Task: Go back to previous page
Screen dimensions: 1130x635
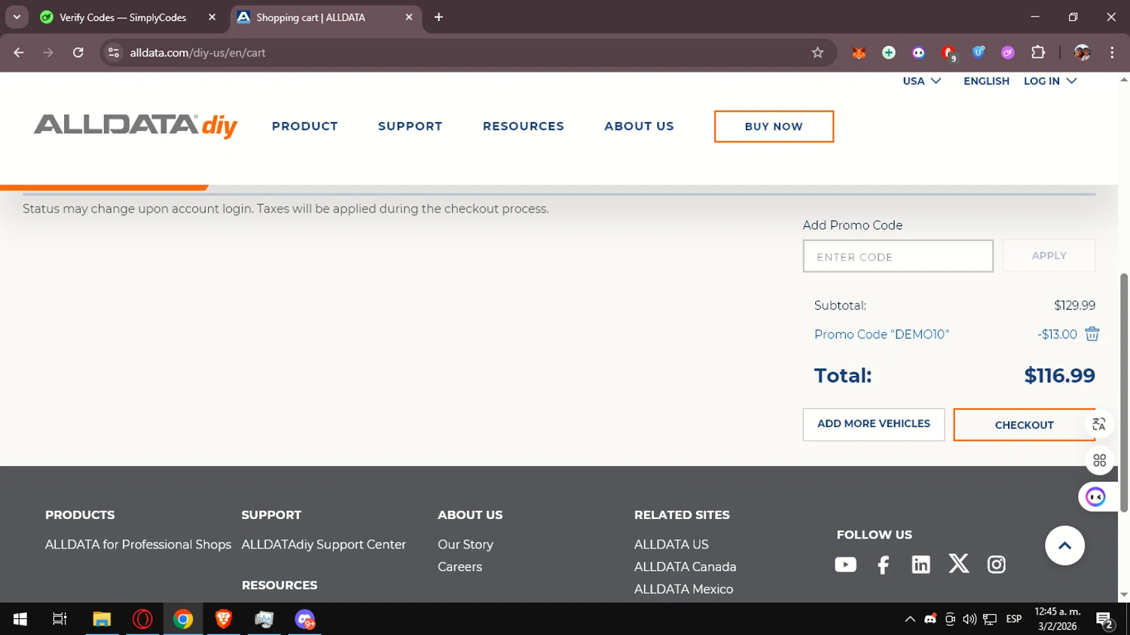Action: coord(19,53)
